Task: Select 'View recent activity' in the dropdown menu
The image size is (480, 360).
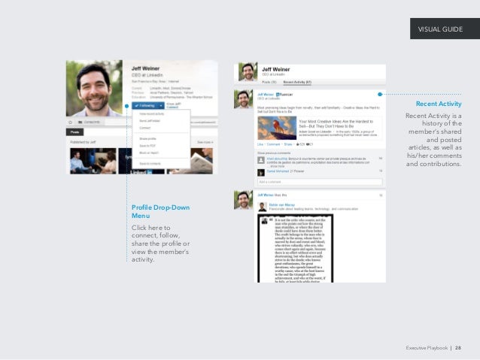Action: click(152, 113)
